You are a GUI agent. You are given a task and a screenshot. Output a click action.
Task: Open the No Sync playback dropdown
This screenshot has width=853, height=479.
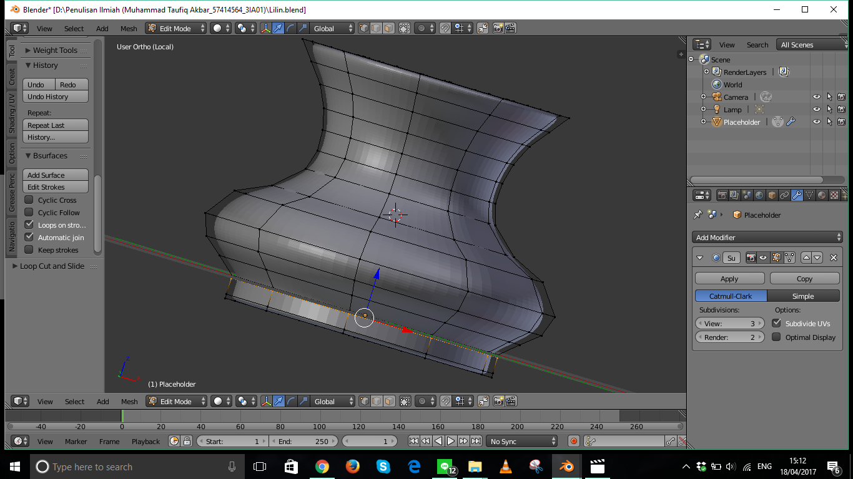coord(522,441)
